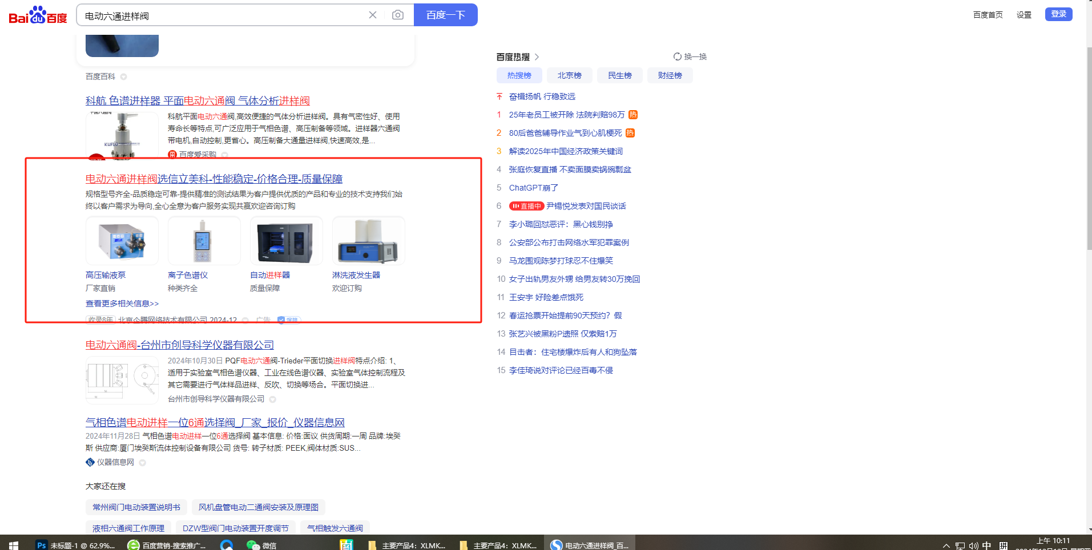Image resolution: width=1092 pixels, height=550 pixels.
Task: Switch to the Photoshop taskbar window
Action: (x=76, y=545)
